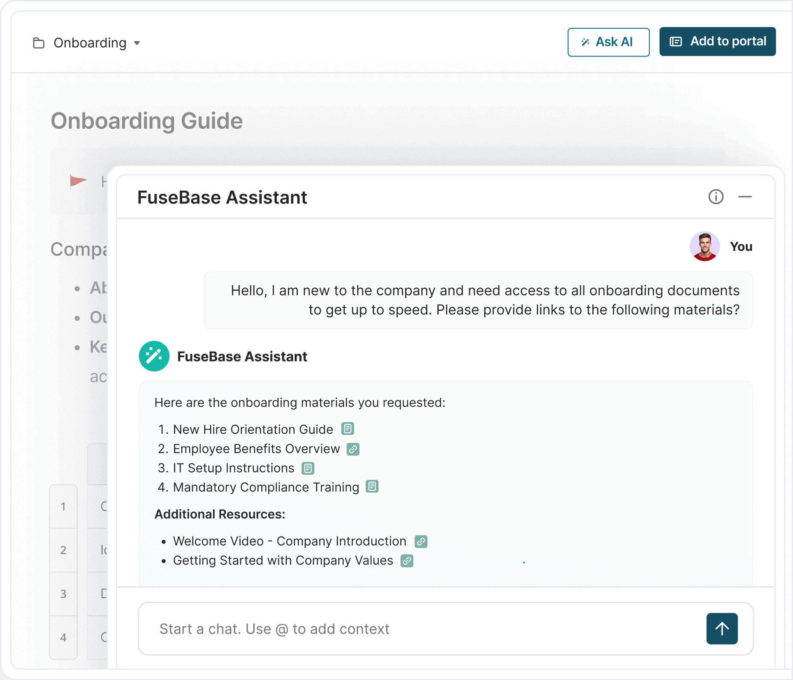Image resolution: width=793 pixels, height=680 pixels.
Task: Open New Hire Orientation Guide document icon
Action: 348,429
